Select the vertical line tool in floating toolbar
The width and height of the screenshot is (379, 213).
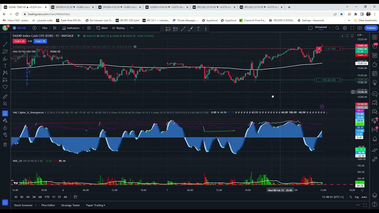click(205, 29)
